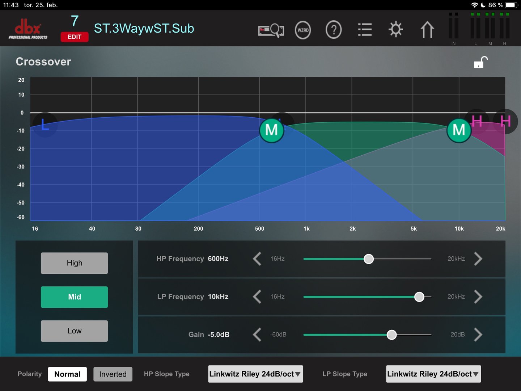Tap the home up-arrow icon

point(427,30)
